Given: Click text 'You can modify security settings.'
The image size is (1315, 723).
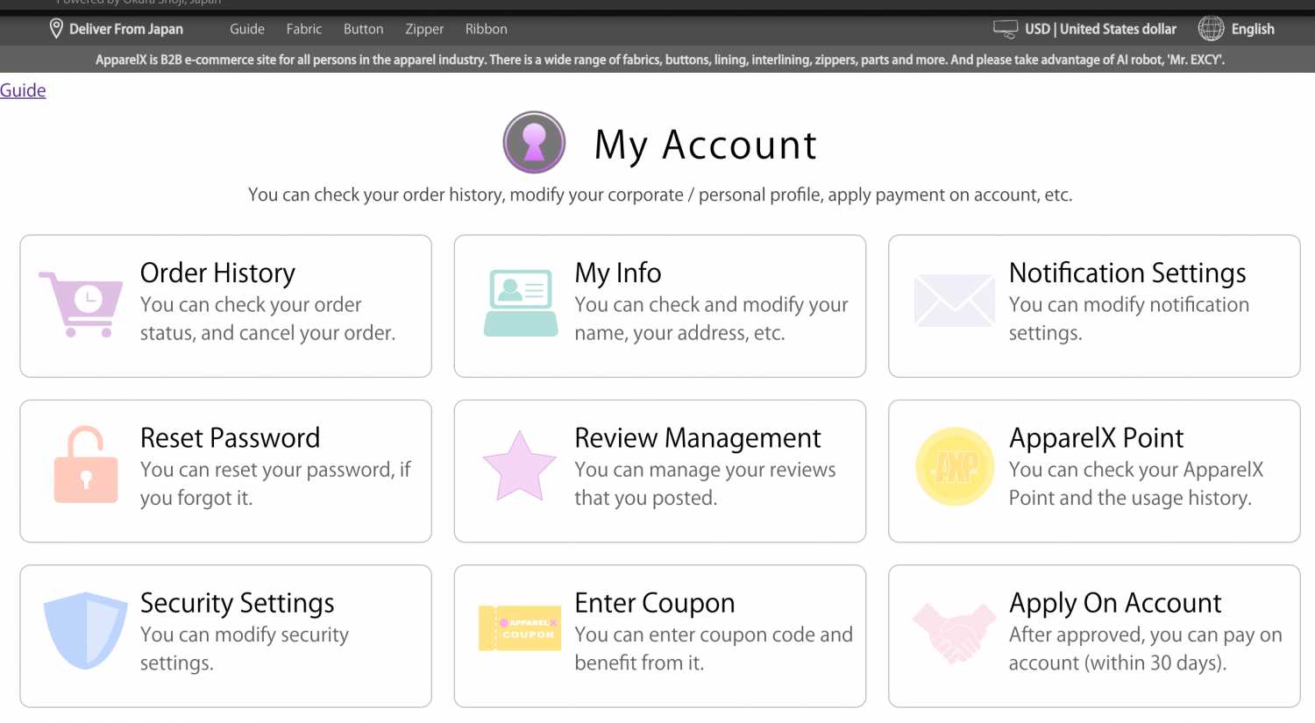Looking at the screenshot, I should [245, 649].
